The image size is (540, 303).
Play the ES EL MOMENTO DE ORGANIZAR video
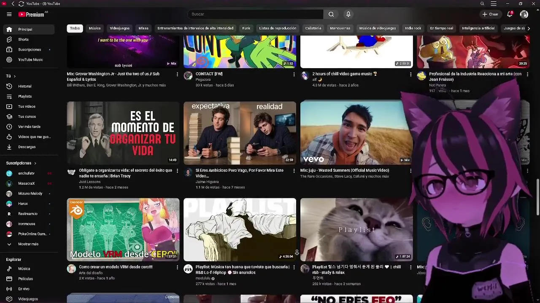pyautogui.click(x=123, y=133)
